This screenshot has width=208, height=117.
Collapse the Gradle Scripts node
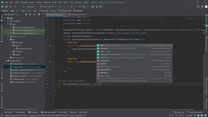[x=5, y=61]
